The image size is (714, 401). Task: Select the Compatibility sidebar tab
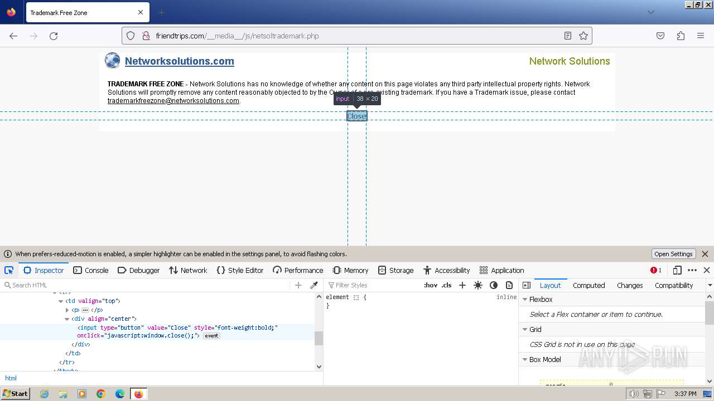(x=674, y=285)
